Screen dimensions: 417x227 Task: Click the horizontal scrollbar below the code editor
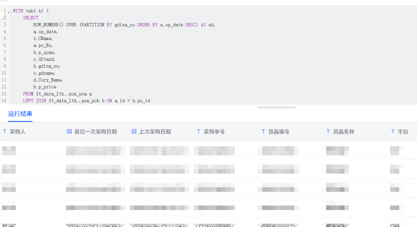point(276,108)
